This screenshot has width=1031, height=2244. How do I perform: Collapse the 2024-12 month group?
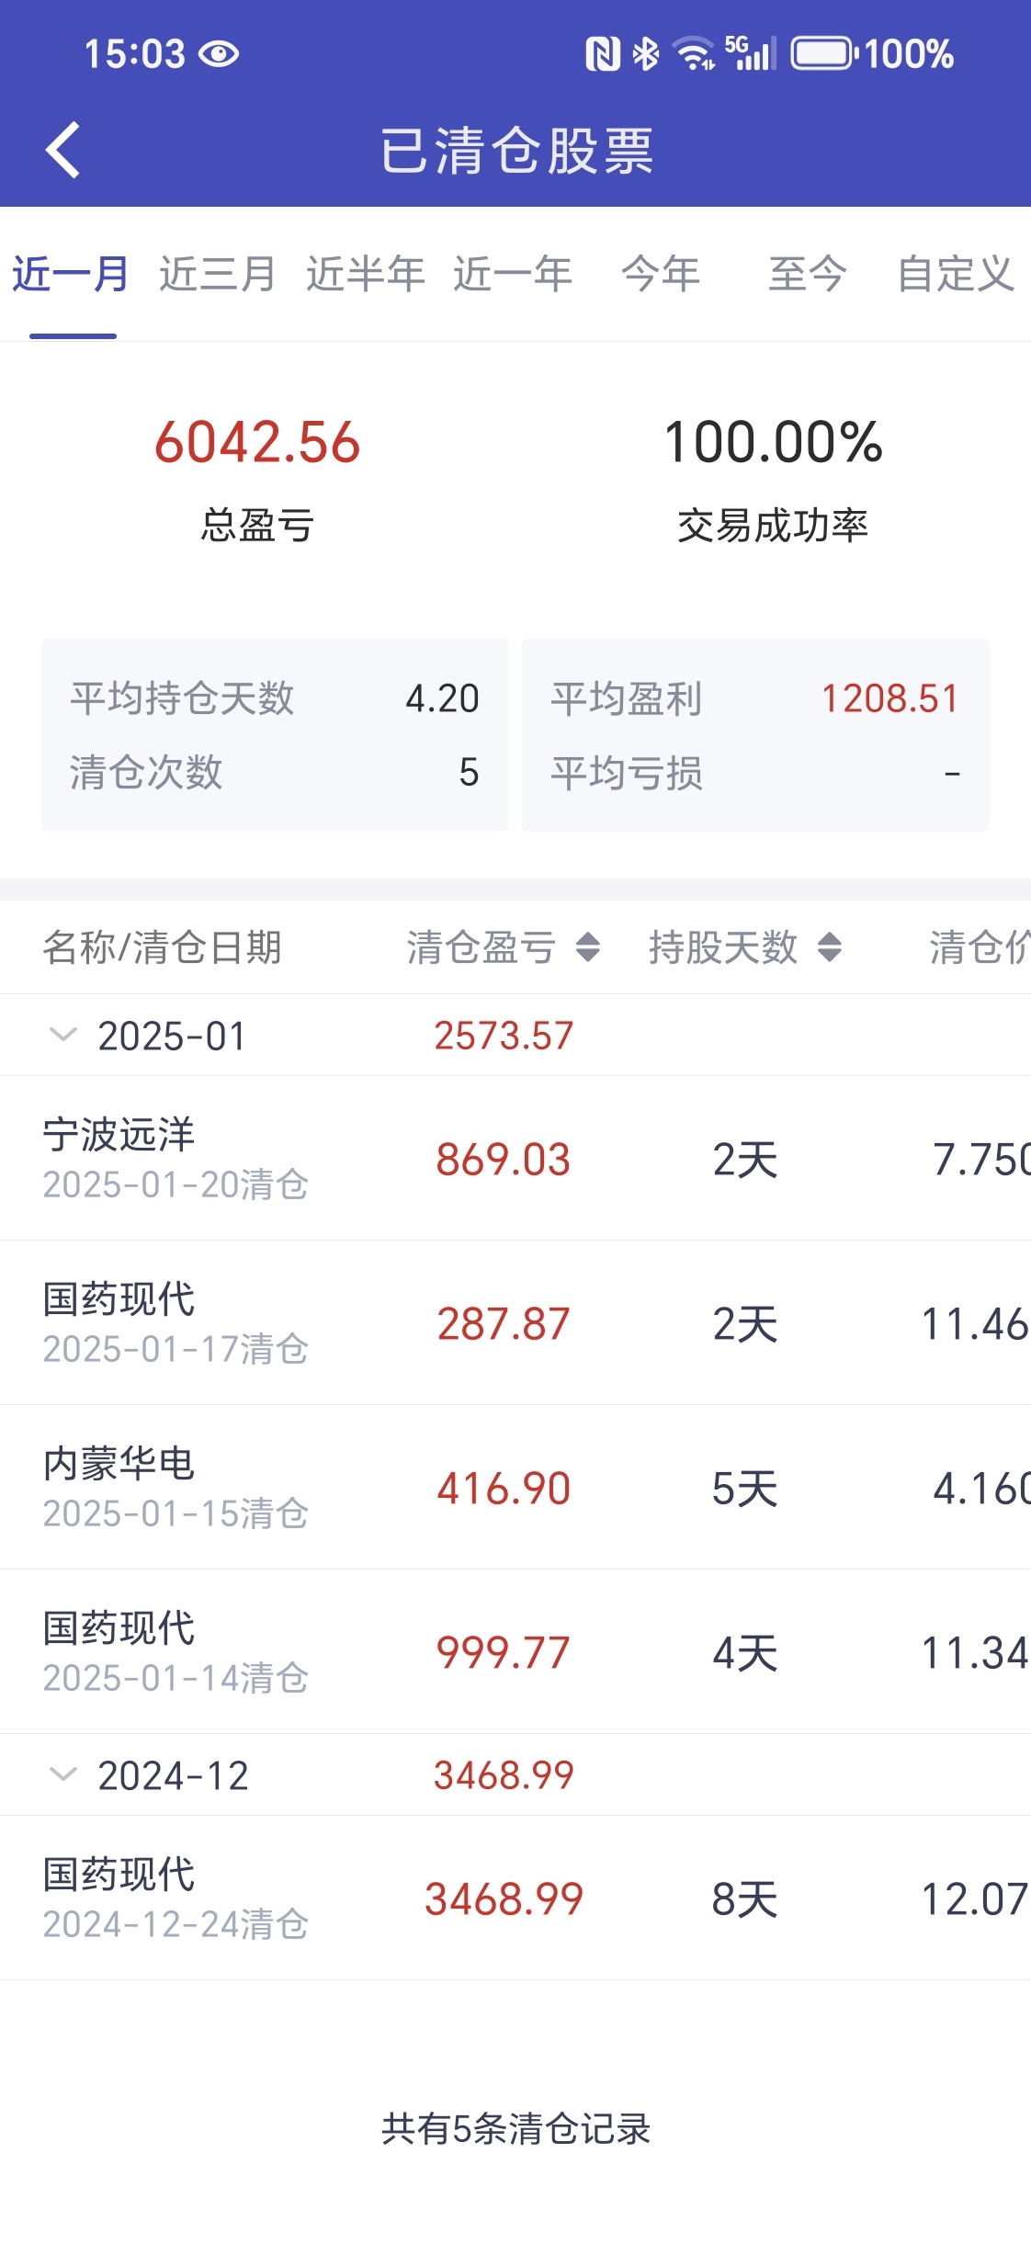62,1774
